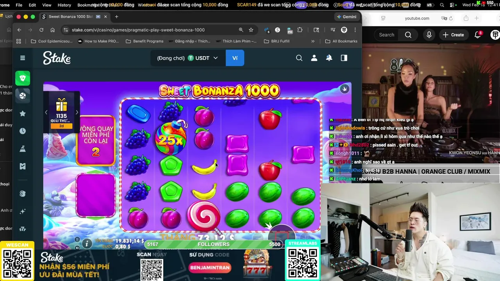
Task: Open Stake search magnifier
Action: [x=299, y=58]
